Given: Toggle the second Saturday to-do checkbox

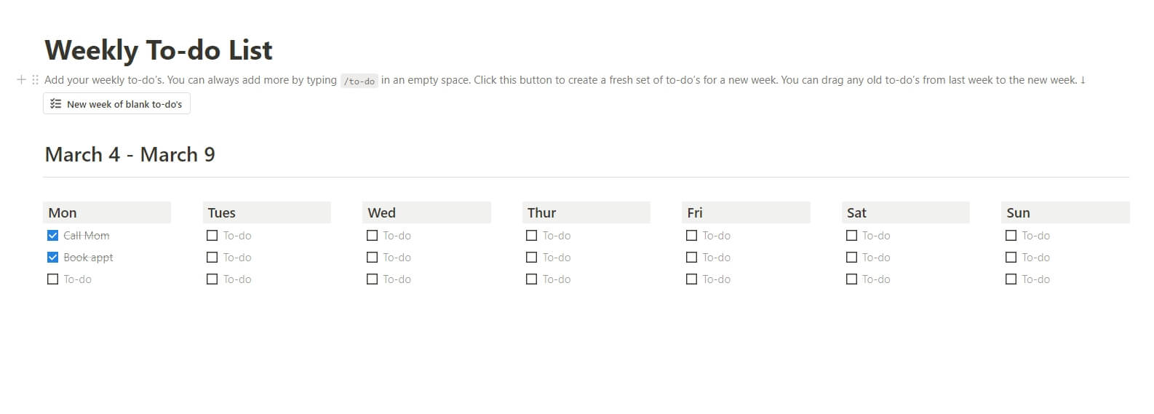Looking at the screenshot, I should point(852,258).
